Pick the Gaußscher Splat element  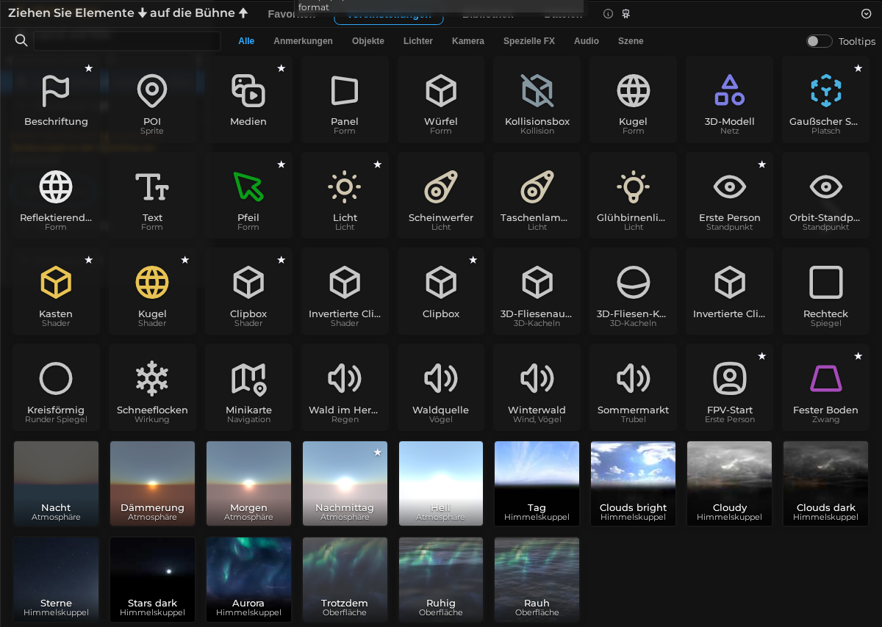click(x=826, y=99)
